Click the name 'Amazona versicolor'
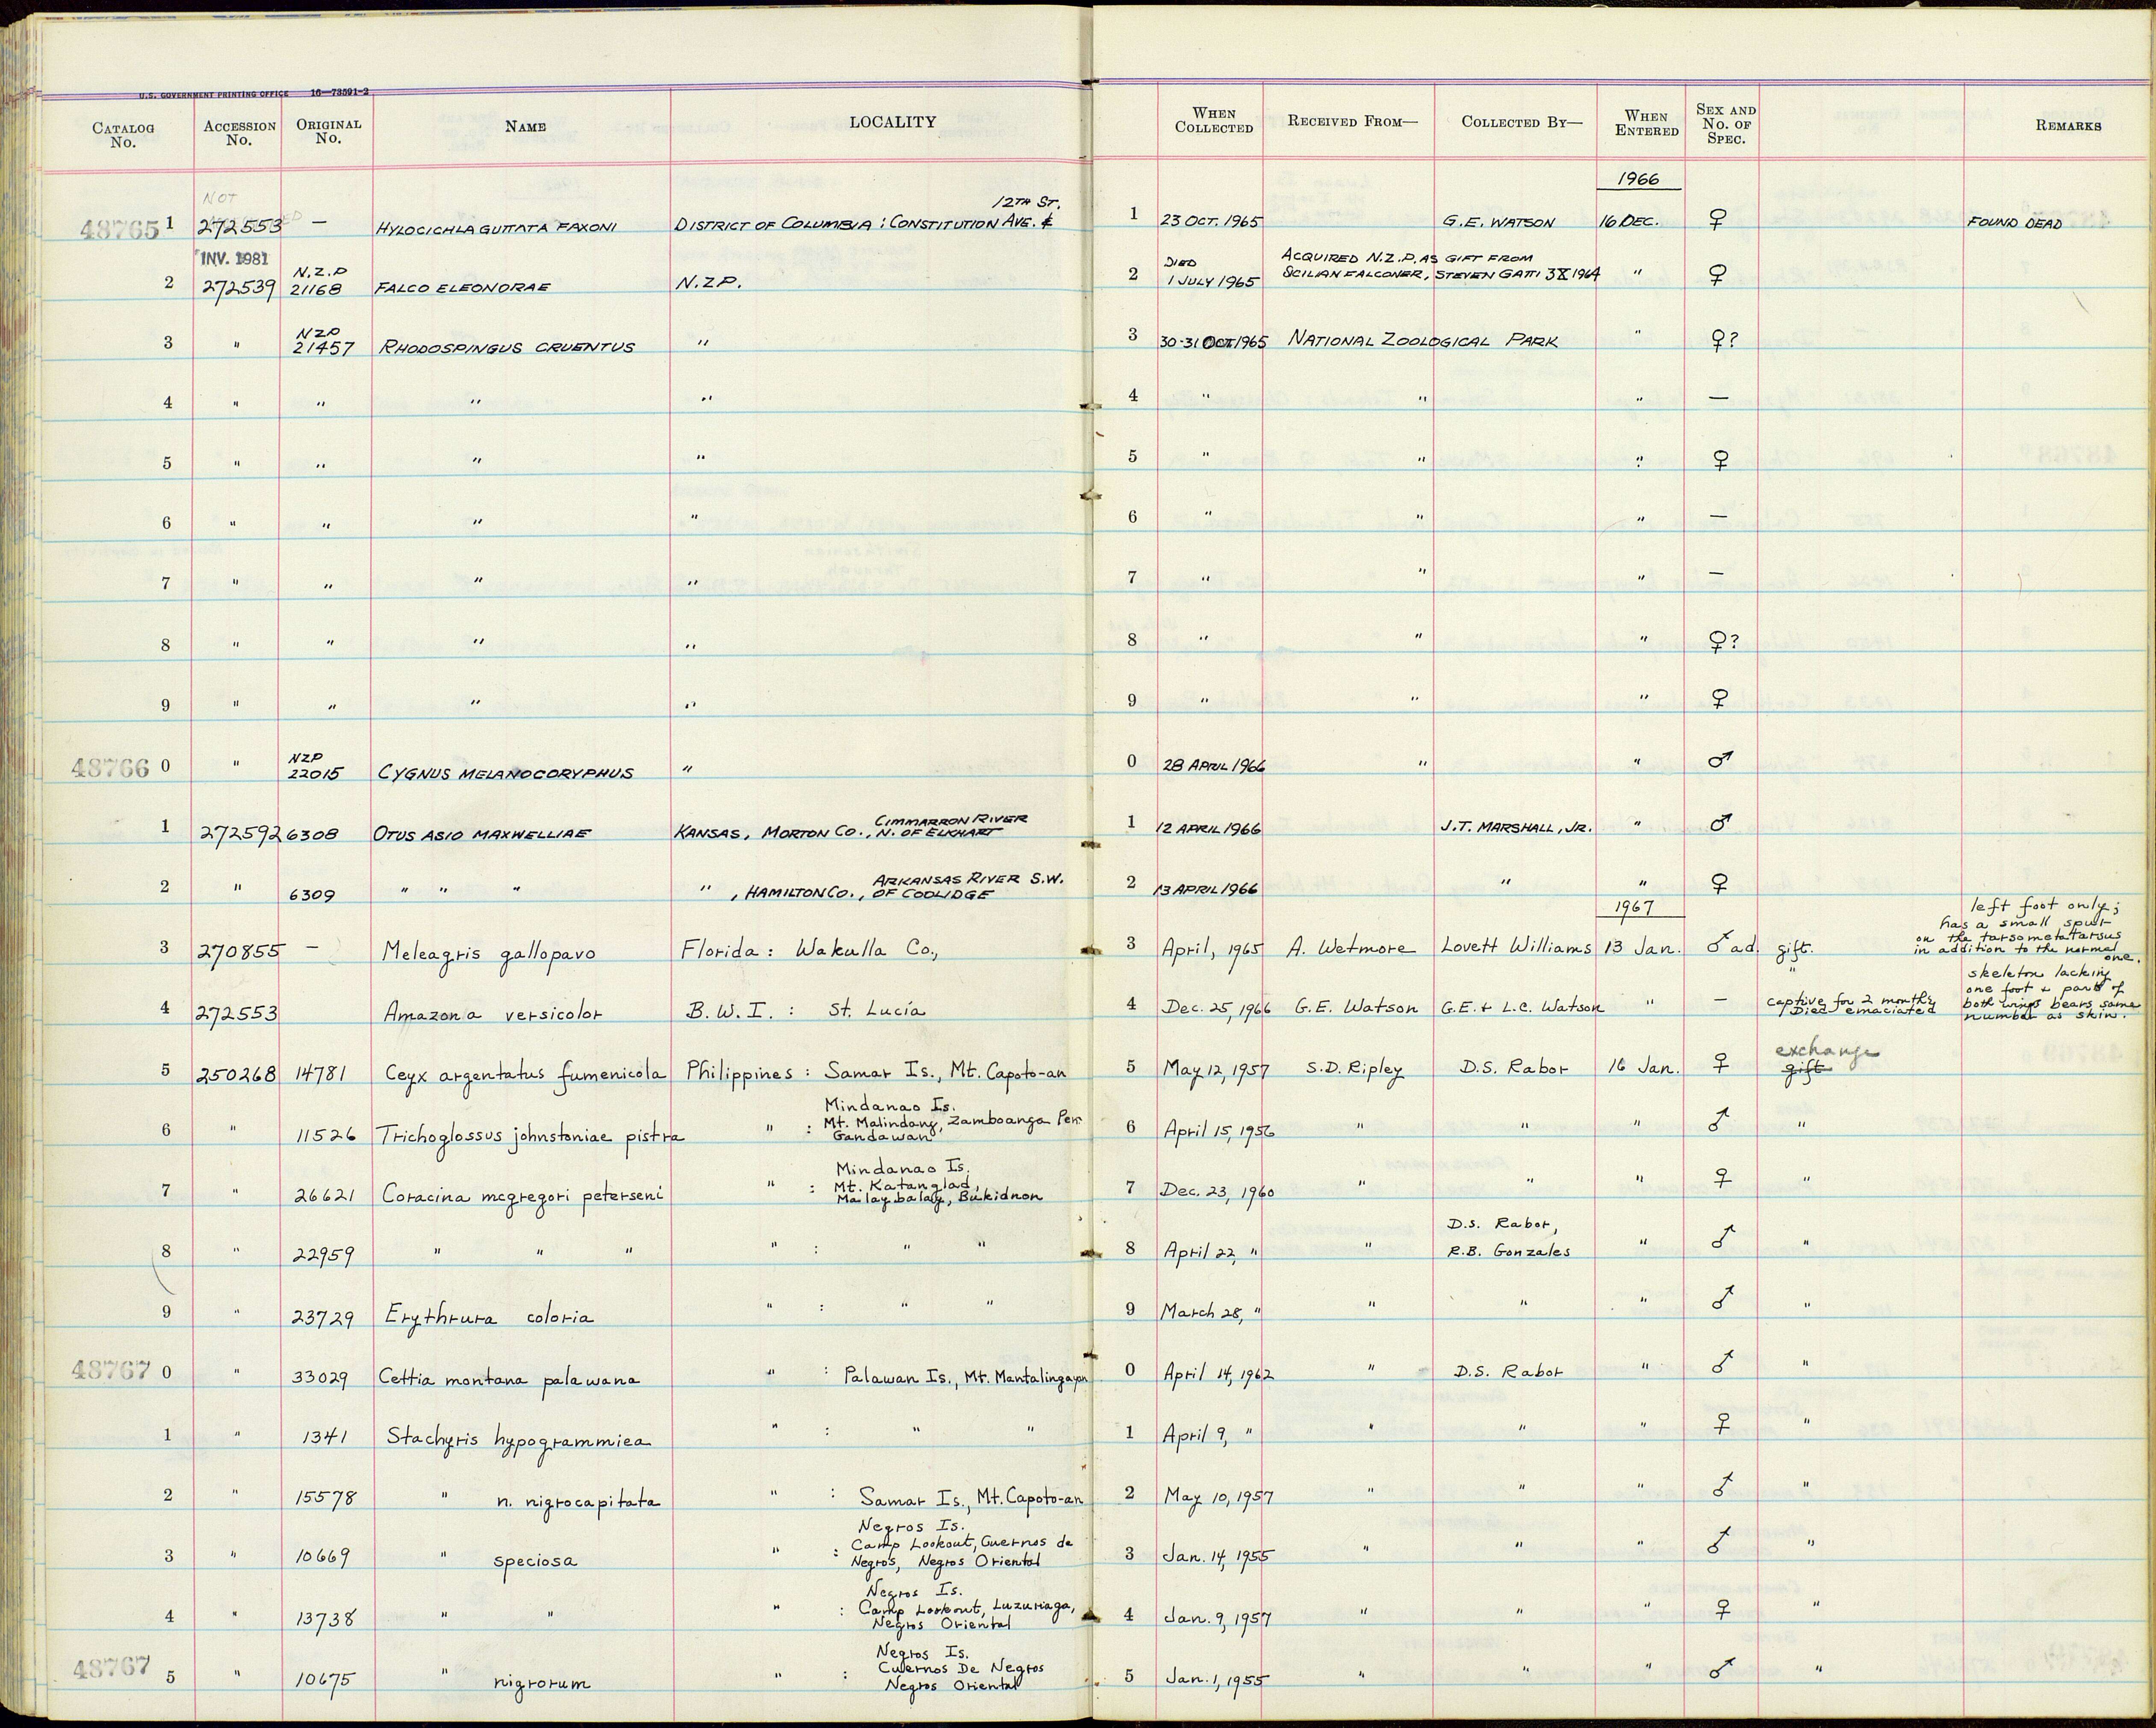Viewport: 2156px width, 1728px height. point(495,1013)
